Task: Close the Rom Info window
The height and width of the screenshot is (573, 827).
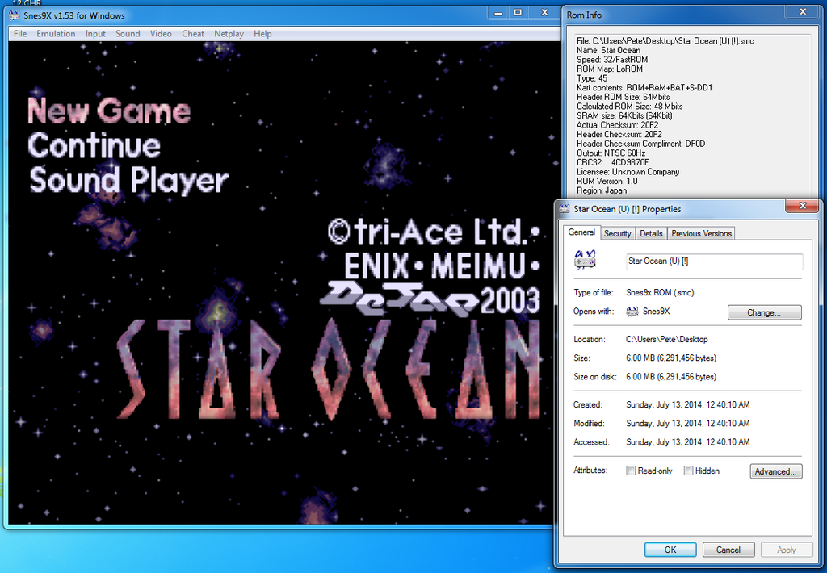Action: click(x=802, y=12)
